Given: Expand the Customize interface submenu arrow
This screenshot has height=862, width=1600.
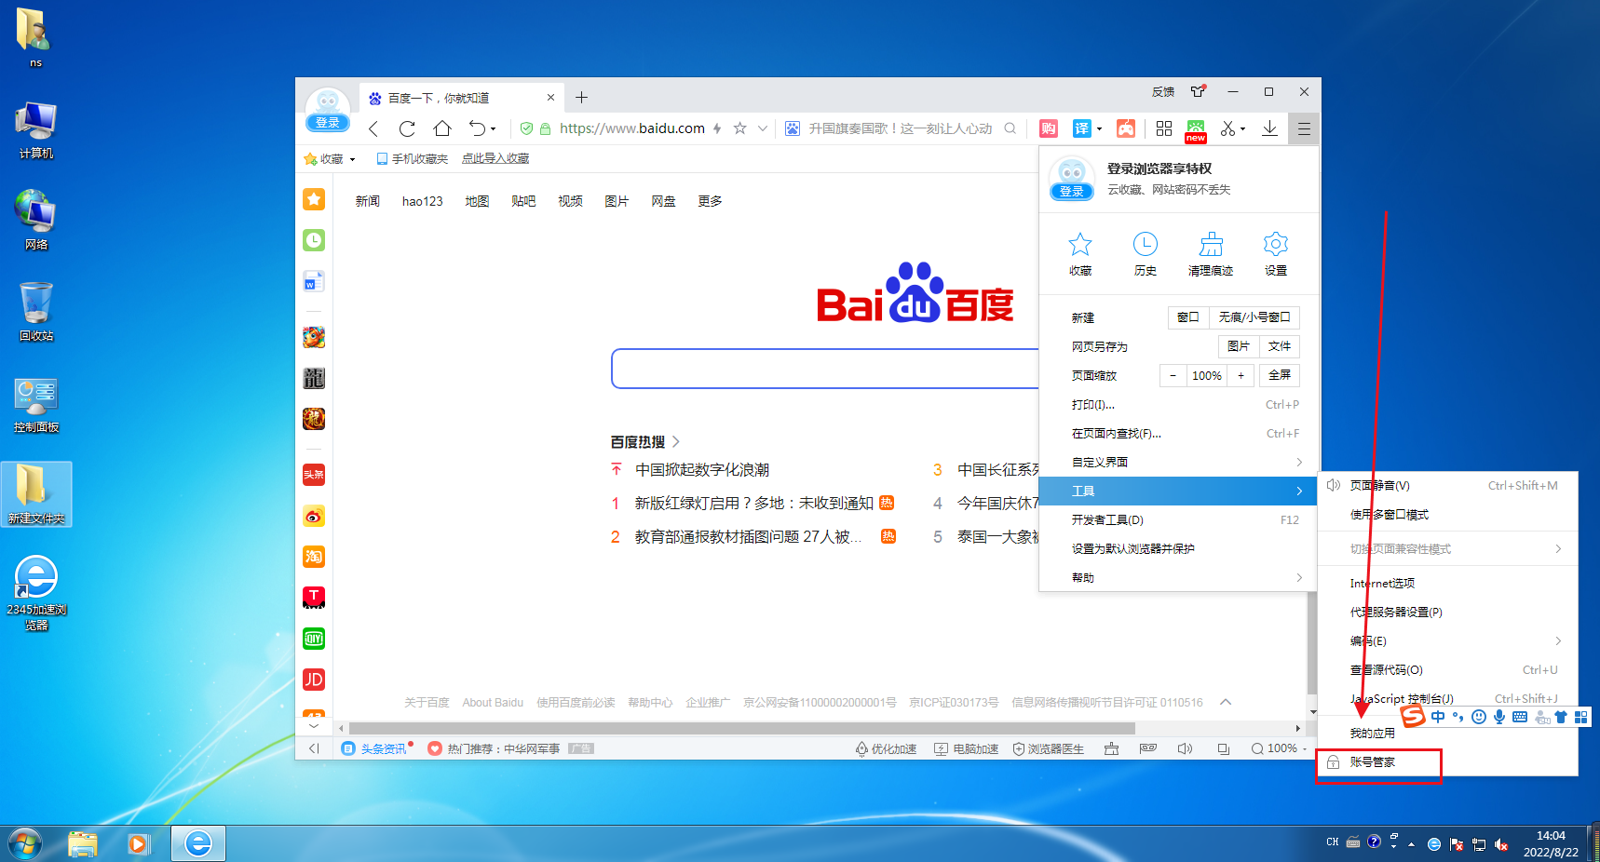Looking at the screenshot, I should click(x=1299, y=462).
